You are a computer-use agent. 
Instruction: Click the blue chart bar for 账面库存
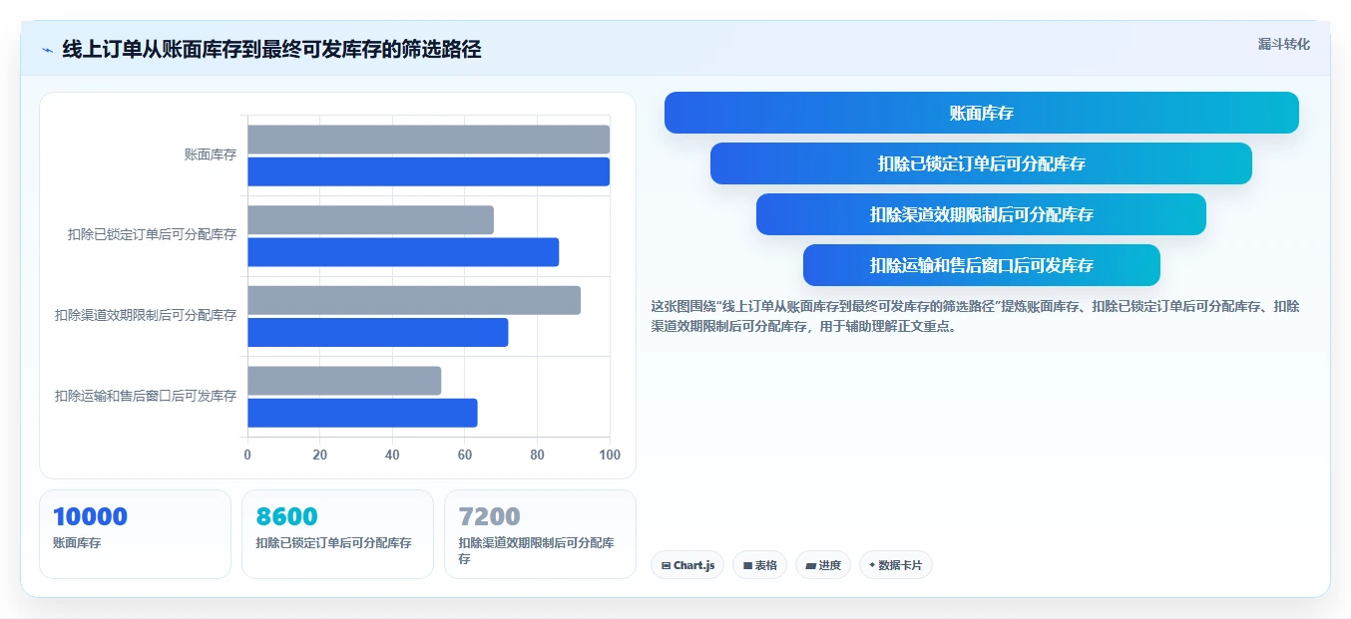click(x=429, y=171)
